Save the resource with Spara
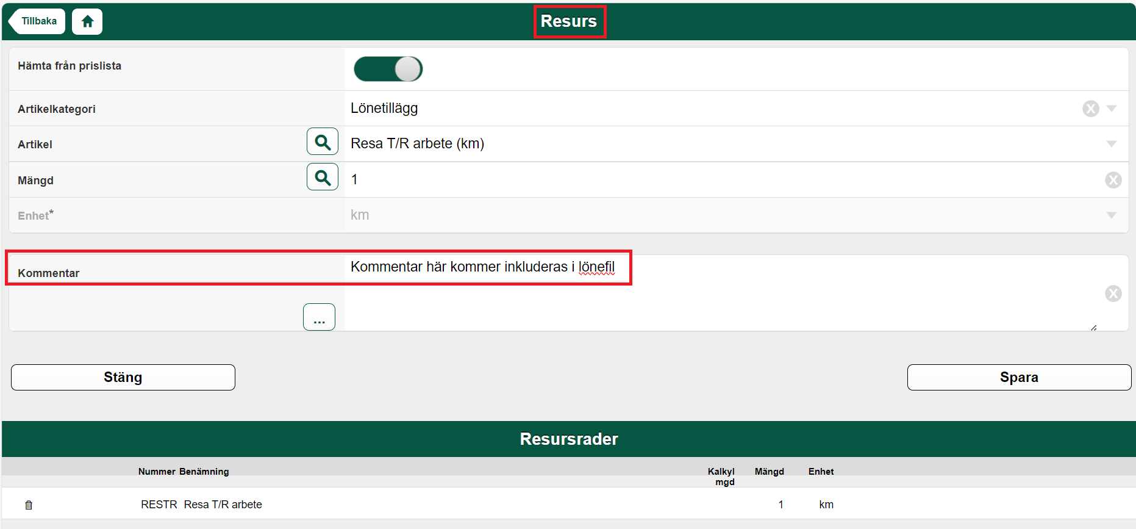 [x=1018, y=377]
